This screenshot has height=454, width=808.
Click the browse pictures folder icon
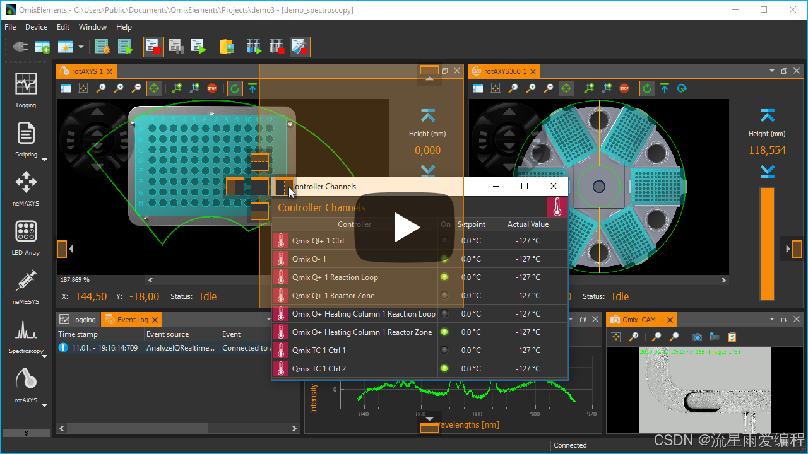click(x=227, y=47)
